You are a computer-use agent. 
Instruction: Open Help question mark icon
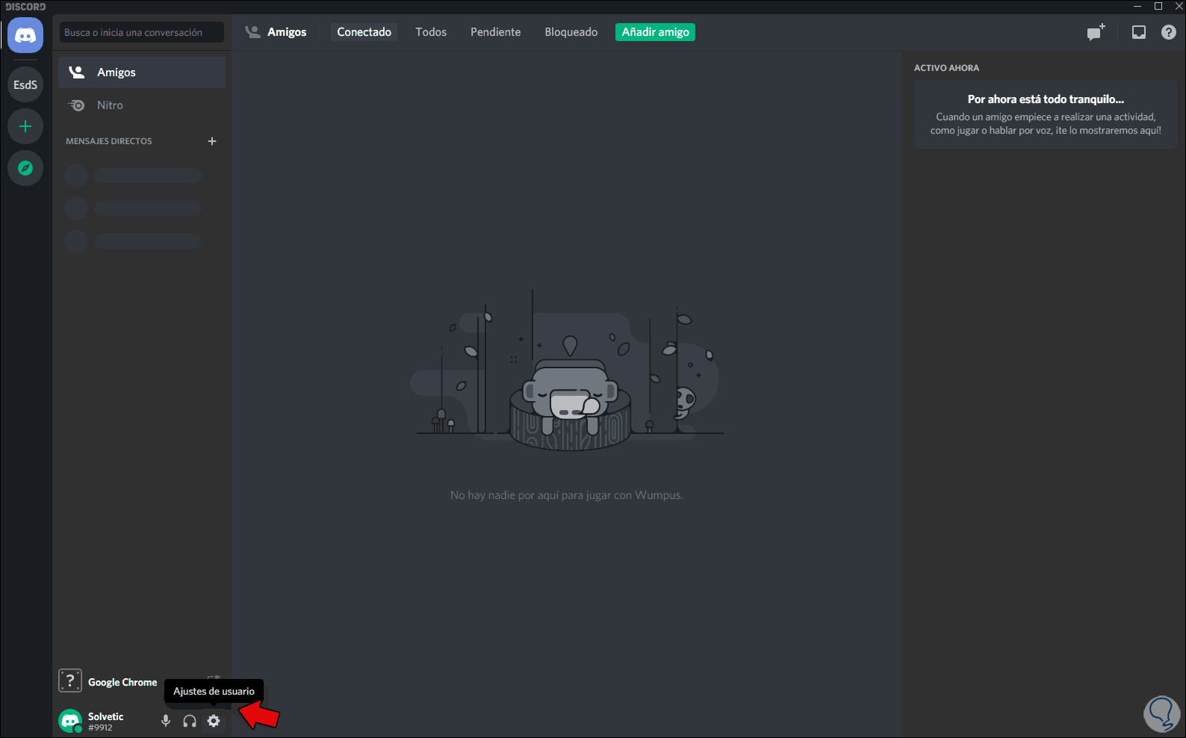(x=1169, y=32)
